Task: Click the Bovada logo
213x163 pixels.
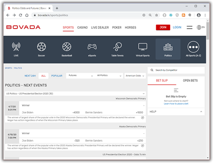Action: [x=23, y=27]
